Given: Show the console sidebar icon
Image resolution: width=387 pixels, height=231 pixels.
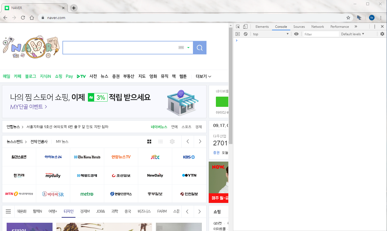Looking at the screenshot, I should [237, 34].
